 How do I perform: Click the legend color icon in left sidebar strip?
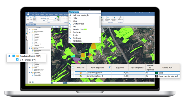pos(27,34)
